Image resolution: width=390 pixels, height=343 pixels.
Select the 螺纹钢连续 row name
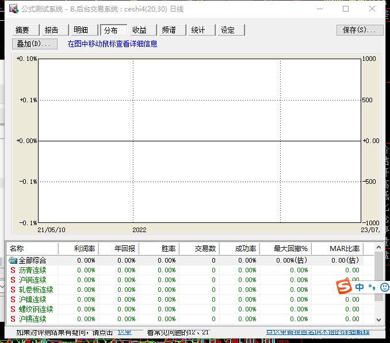pos(36,309)
